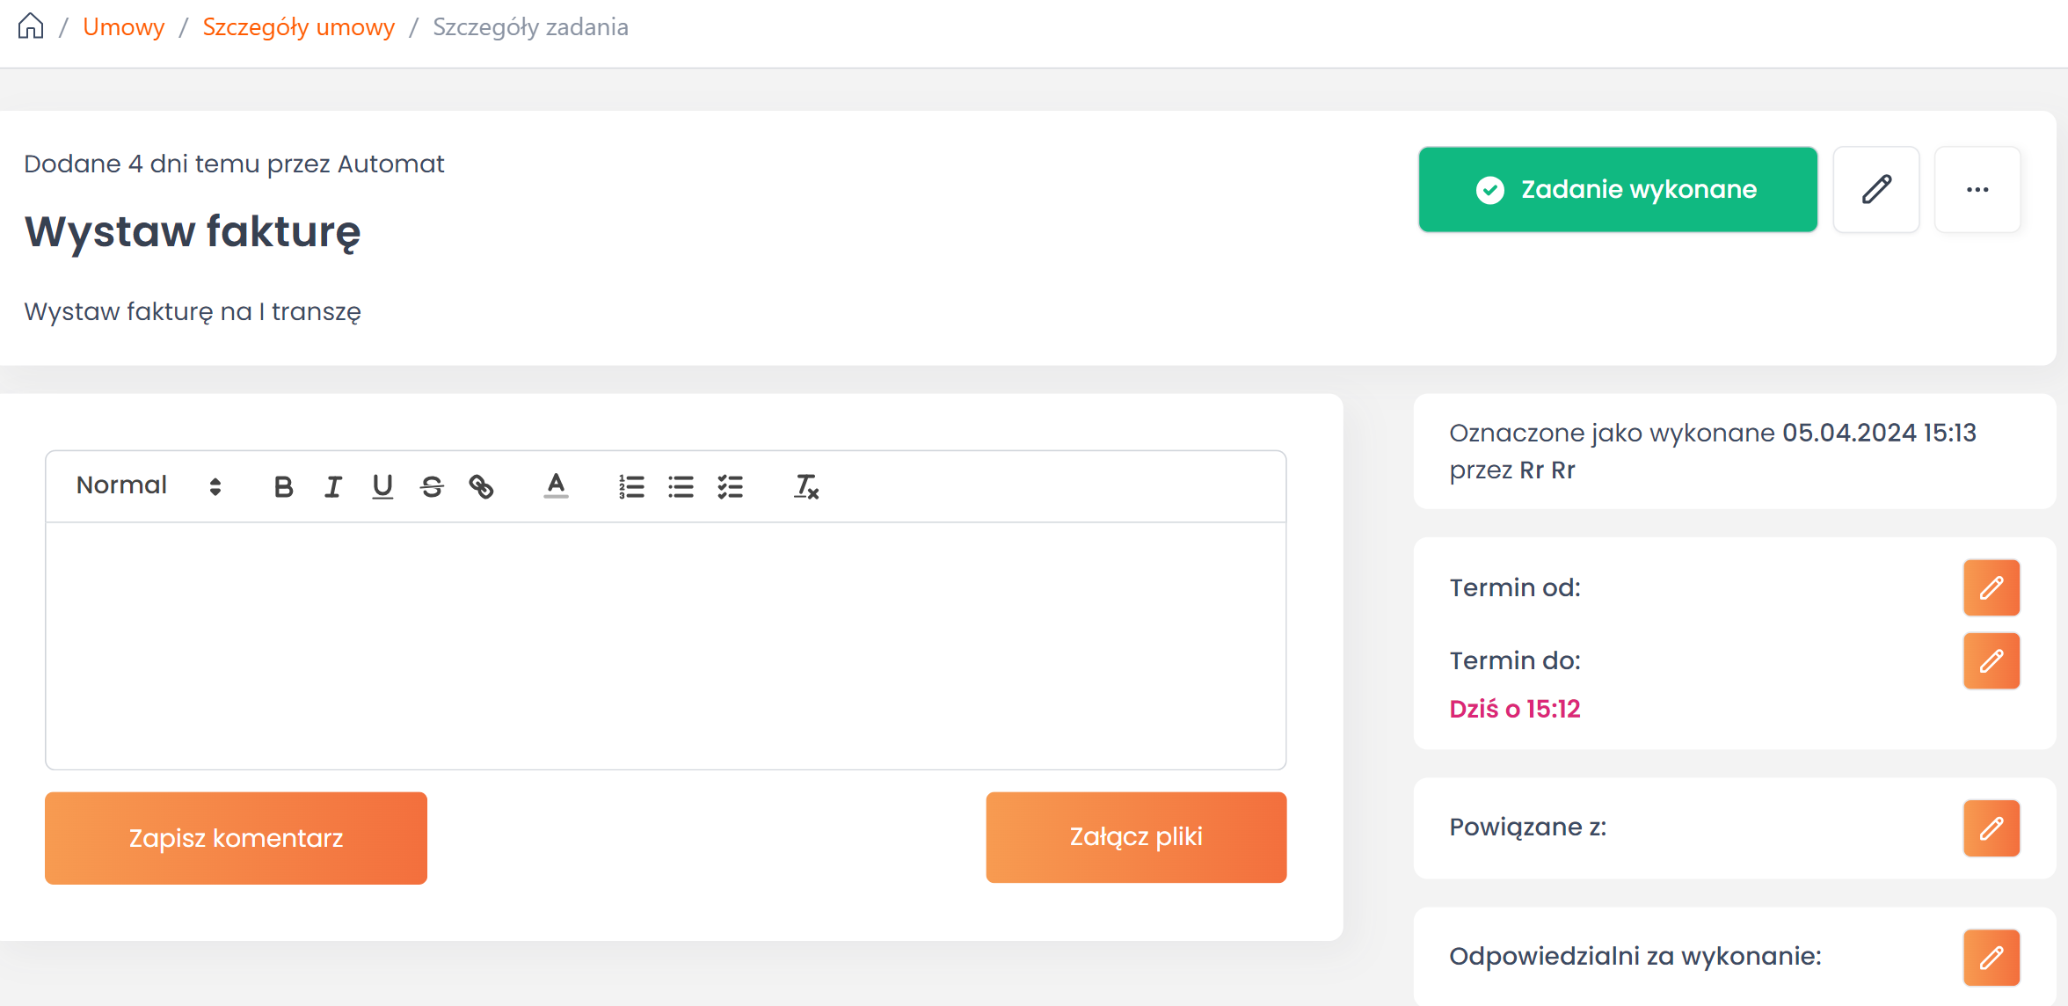
Task: Open the three-dots more options menu
Action: coord(1977,190)
